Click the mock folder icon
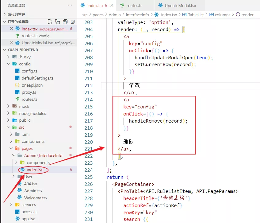 point(15,106)
